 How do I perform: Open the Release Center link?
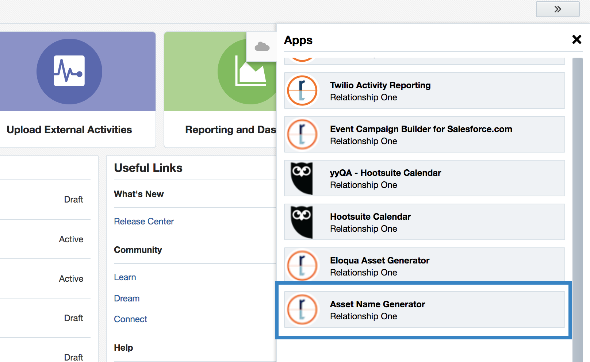[x=144, y=222]
